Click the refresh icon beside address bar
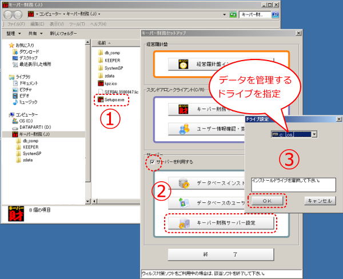The height and width of the screenshot is (279, 343). point(233,15)
